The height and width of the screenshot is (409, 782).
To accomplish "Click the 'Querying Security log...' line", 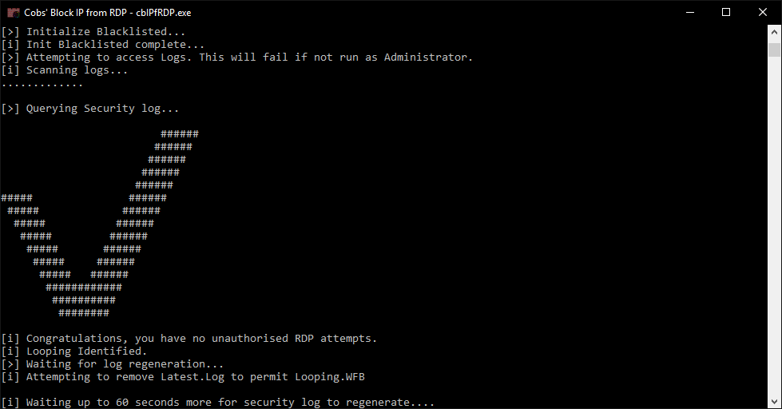I will [x=90, y=108].
